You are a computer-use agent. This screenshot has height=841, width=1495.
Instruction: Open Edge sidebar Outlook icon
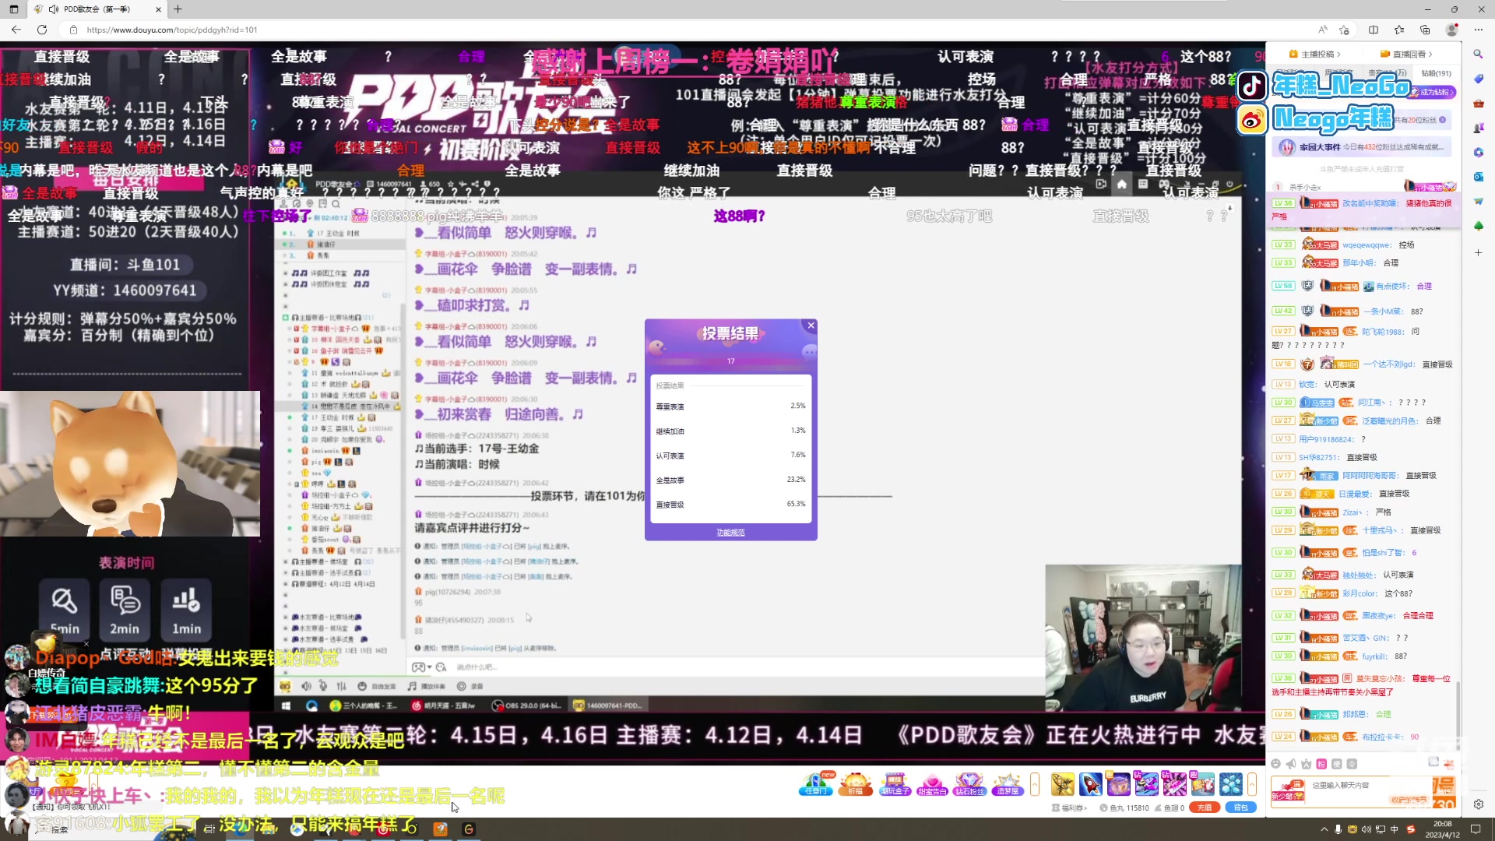click(1478, 177)
